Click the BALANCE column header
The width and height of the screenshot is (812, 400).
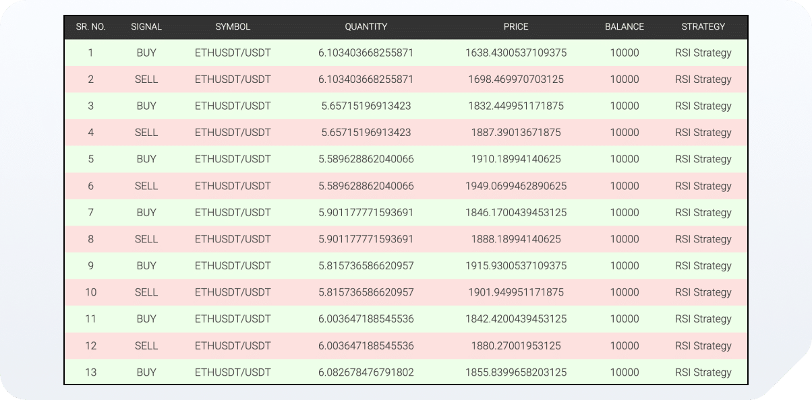click(x=625, y=27)
